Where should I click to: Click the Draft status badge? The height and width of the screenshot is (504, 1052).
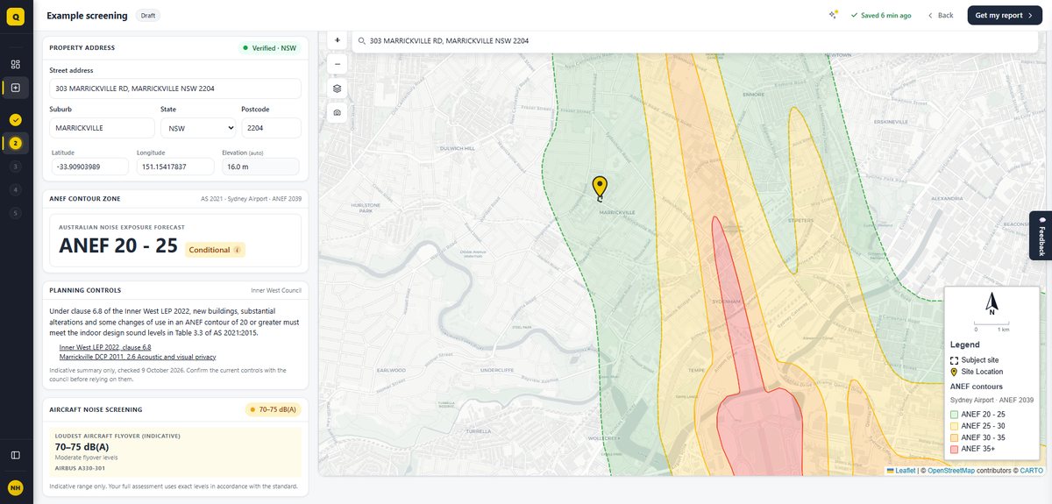coord(148,16)
